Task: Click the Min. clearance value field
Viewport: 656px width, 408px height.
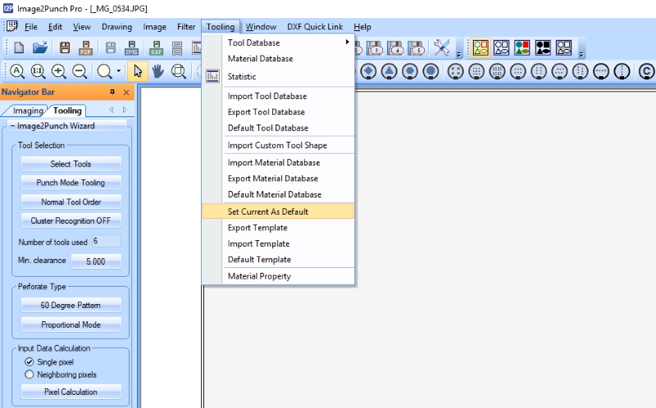Action: [x=97, y=261]
